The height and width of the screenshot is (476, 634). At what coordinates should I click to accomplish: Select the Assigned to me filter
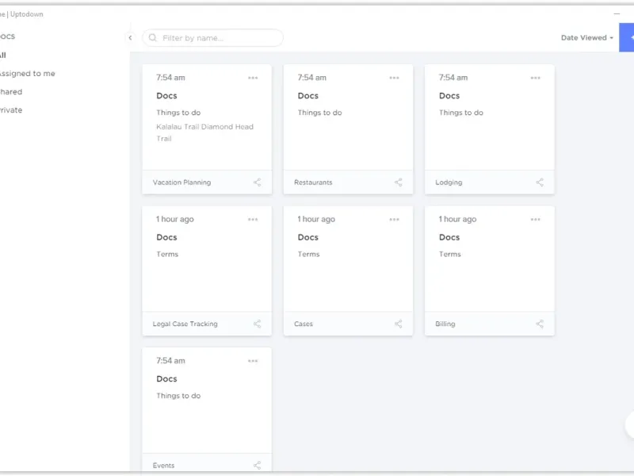pos(27,74)
